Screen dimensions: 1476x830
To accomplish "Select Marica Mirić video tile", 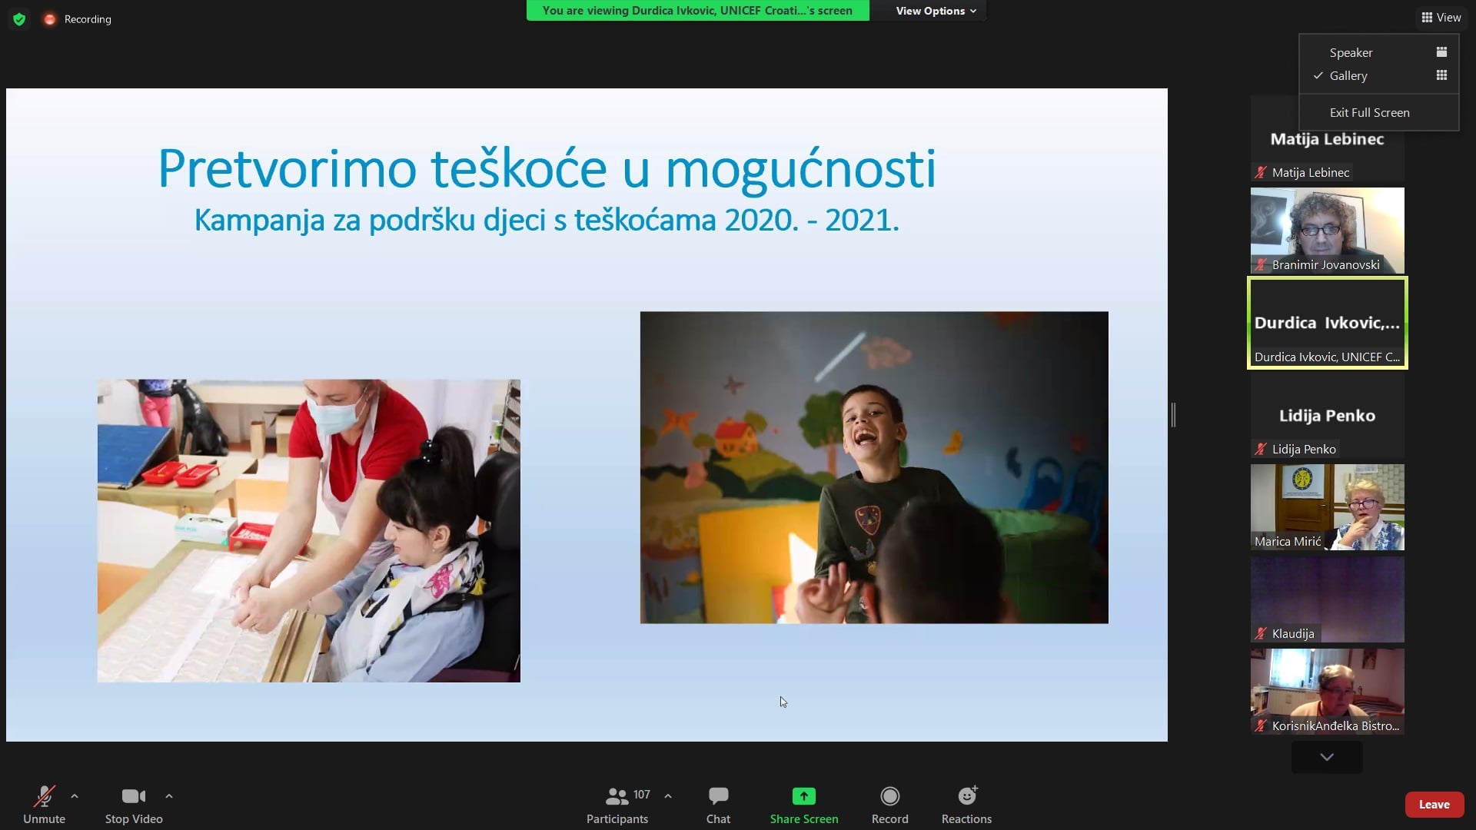I will 1327,507.
